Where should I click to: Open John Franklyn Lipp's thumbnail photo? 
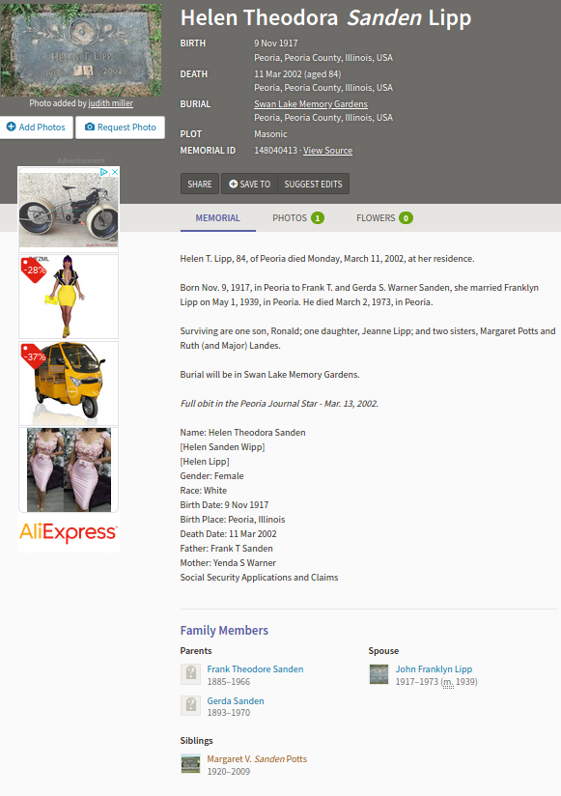pos(379,674)
